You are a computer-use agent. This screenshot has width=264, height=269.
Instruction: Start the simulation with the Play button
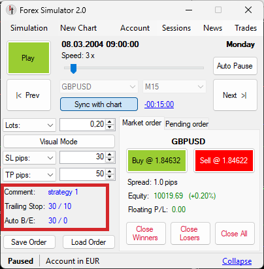[29, 58]
